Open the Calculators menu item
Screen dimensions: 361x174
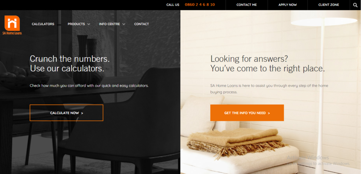click(x=43, y=24)
